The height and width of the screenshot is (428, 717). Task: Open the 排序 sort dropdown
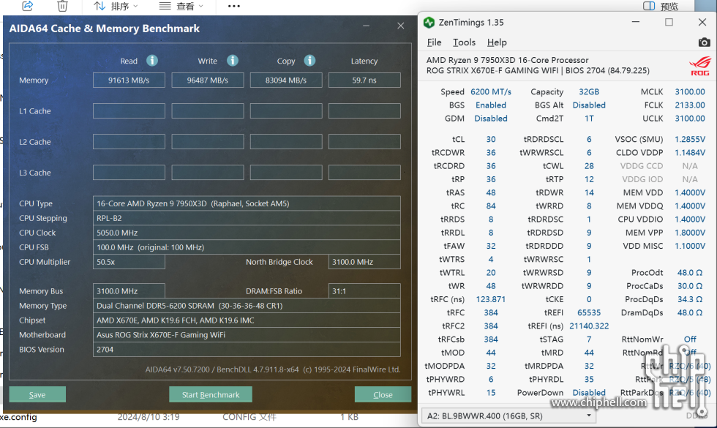coord(116,6)
